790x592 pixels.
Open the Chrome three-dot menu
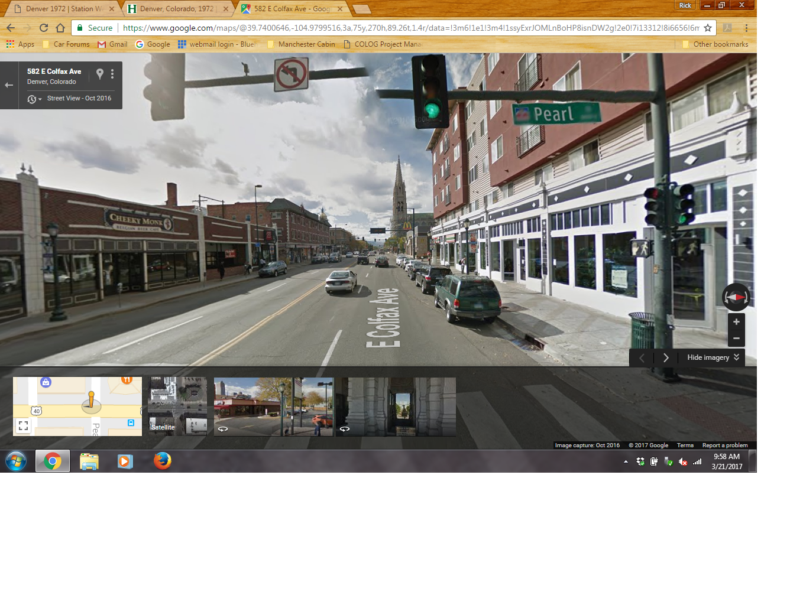(746, 28)
